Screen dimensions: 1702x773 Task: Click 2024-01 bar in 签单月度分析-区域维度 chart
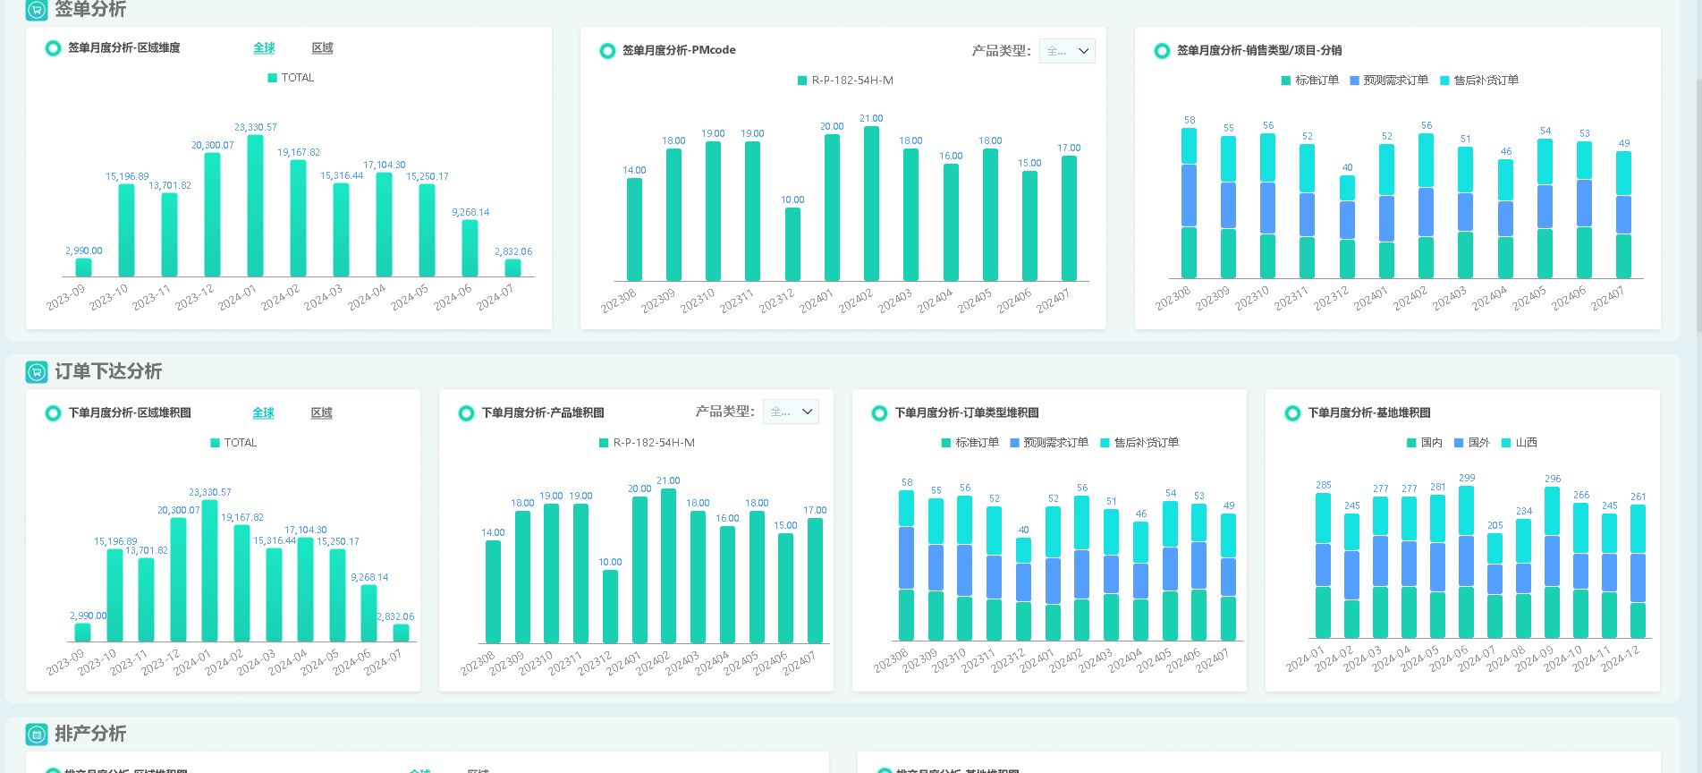point(255,206)
